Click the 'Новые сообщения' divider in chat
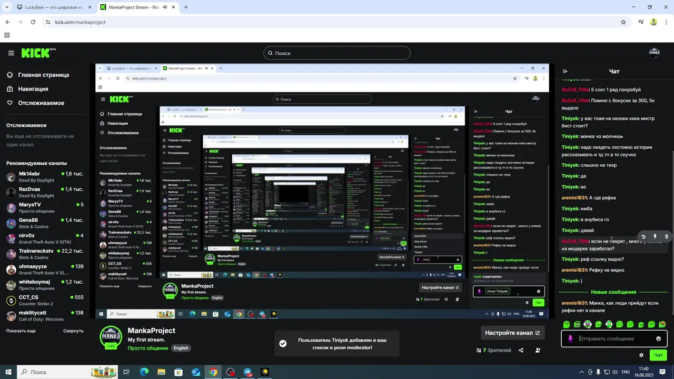 613,292
